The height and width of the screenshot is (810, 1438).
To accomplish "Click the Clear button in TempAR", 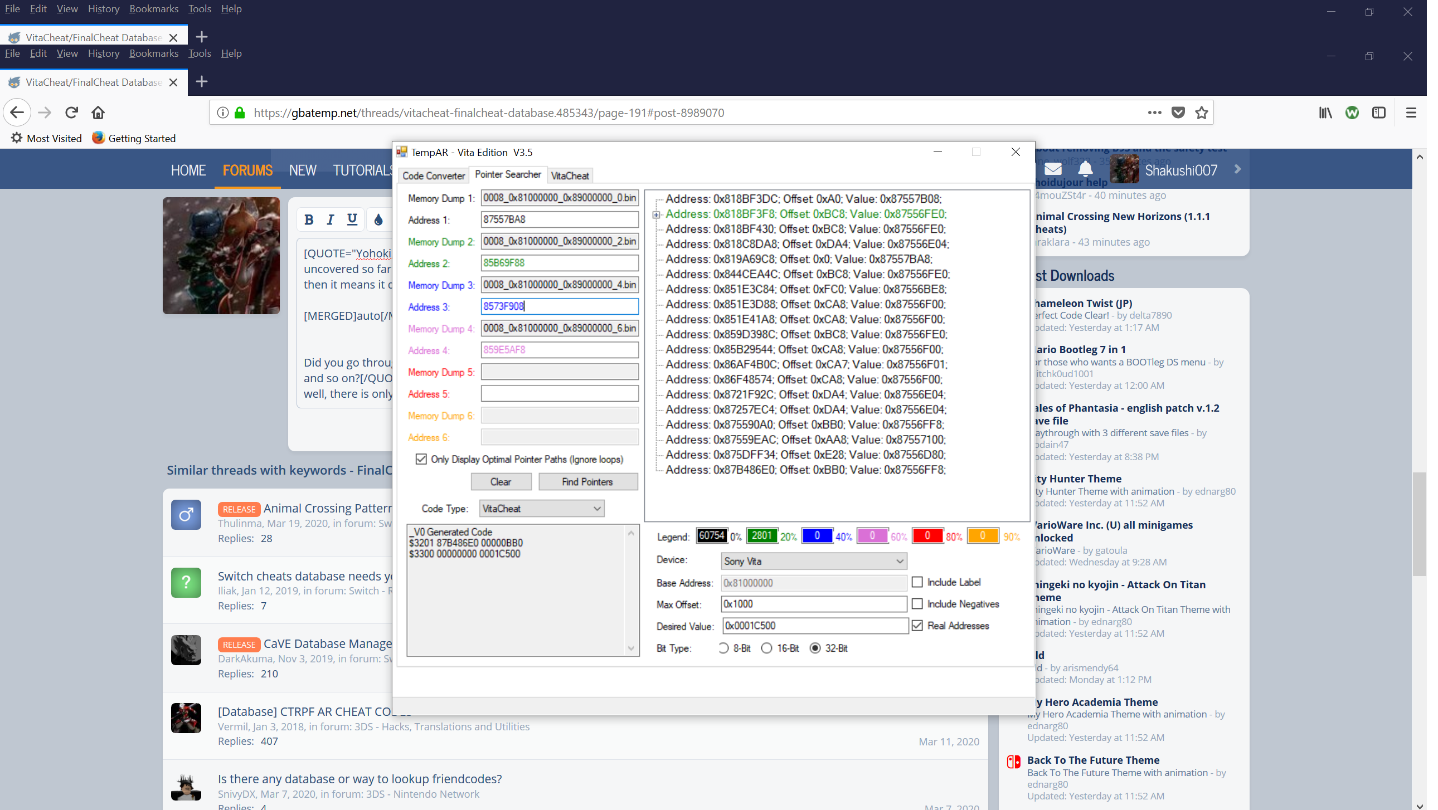I will [501, 482].
